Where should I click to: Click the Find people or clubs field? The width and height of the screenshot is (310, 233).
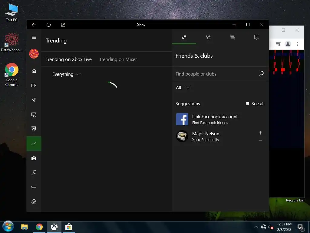point(216,74)
